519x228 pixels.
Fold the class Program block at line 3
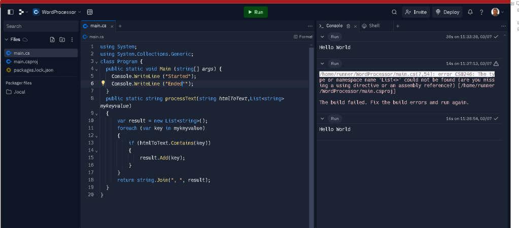click(x=96, y=62)
